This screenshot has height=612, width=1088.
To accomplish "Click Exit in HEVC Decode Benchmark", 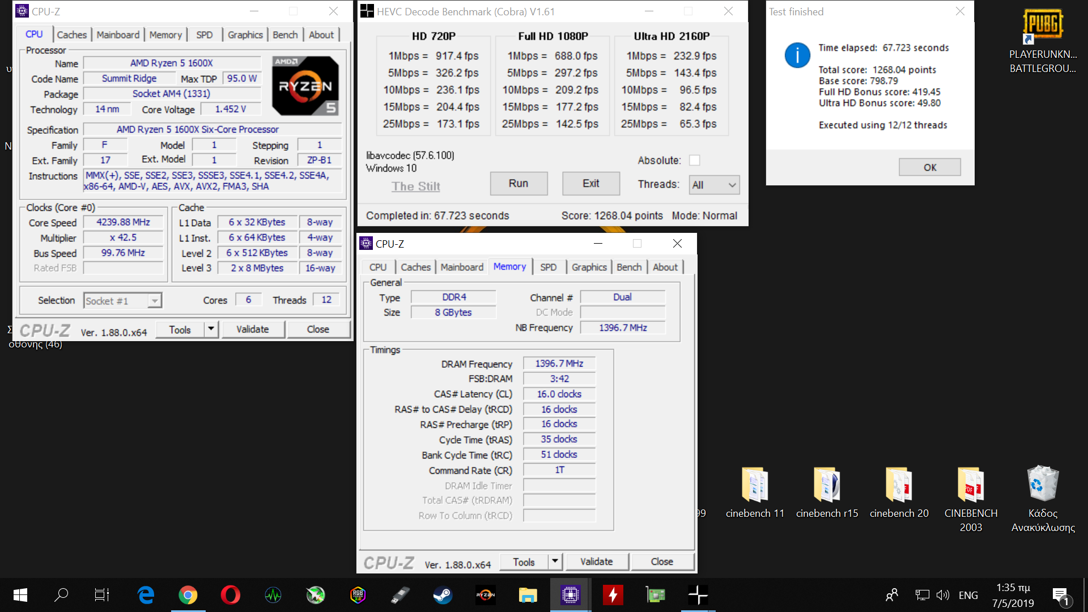I will [x=591, y=184].
